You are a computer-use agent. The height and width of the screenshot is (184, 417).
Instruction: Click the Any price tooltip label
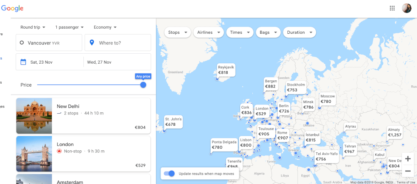[x=143, y=77]
